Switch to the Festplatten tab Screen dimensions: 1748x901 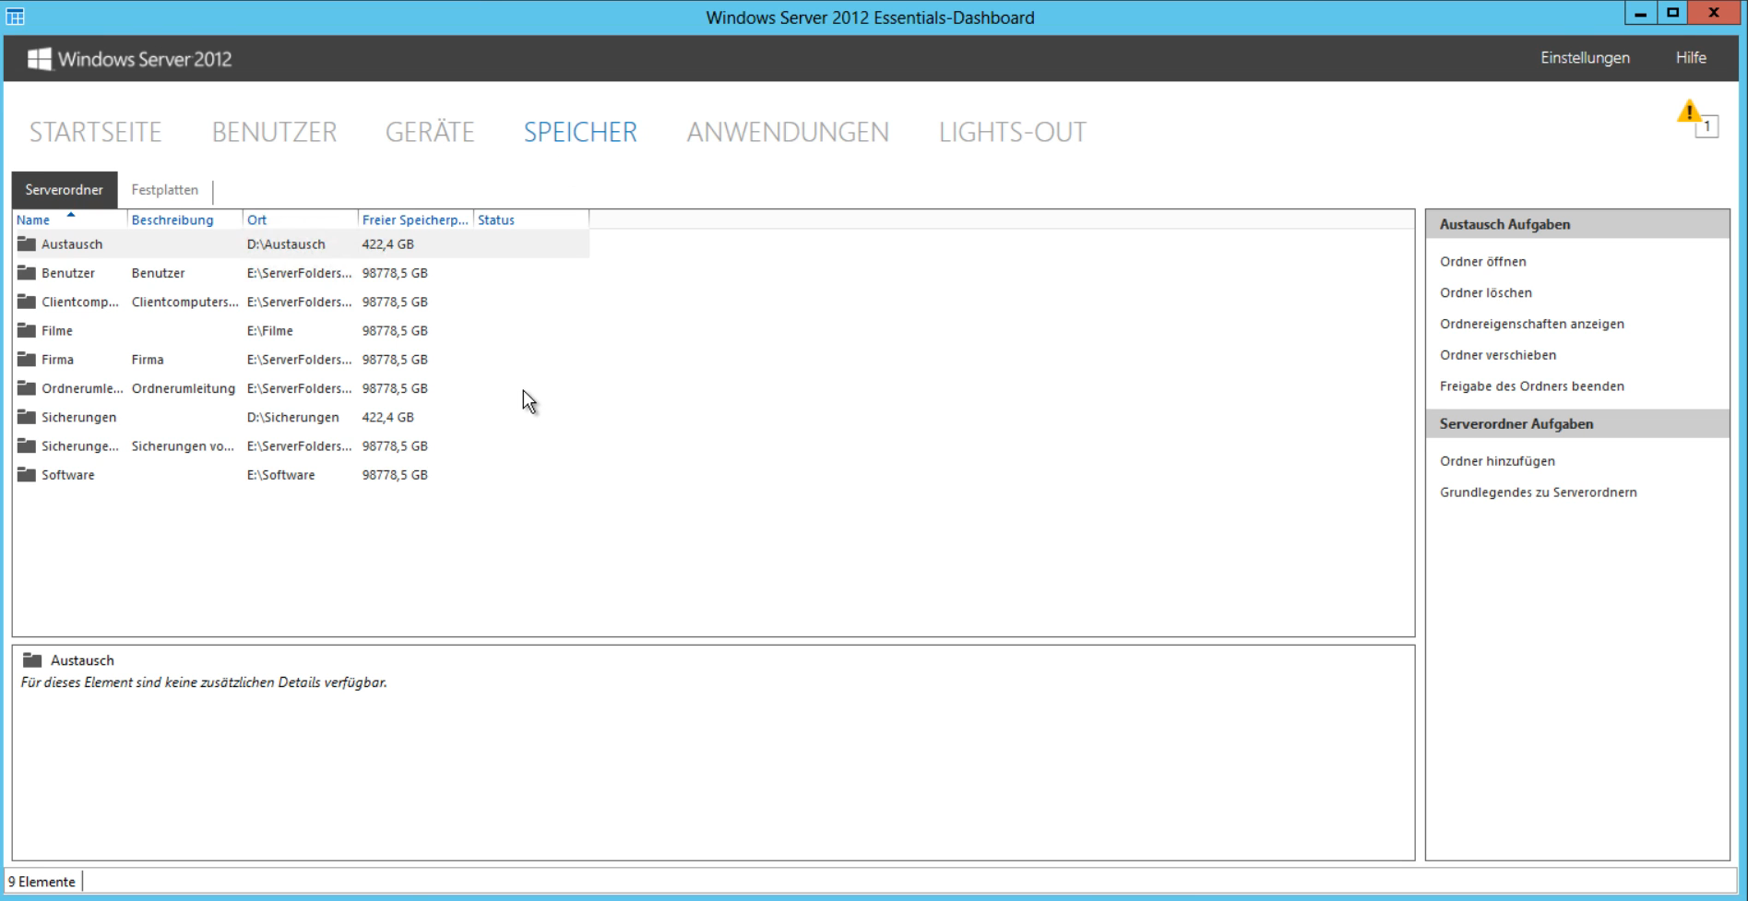point(164,190)
